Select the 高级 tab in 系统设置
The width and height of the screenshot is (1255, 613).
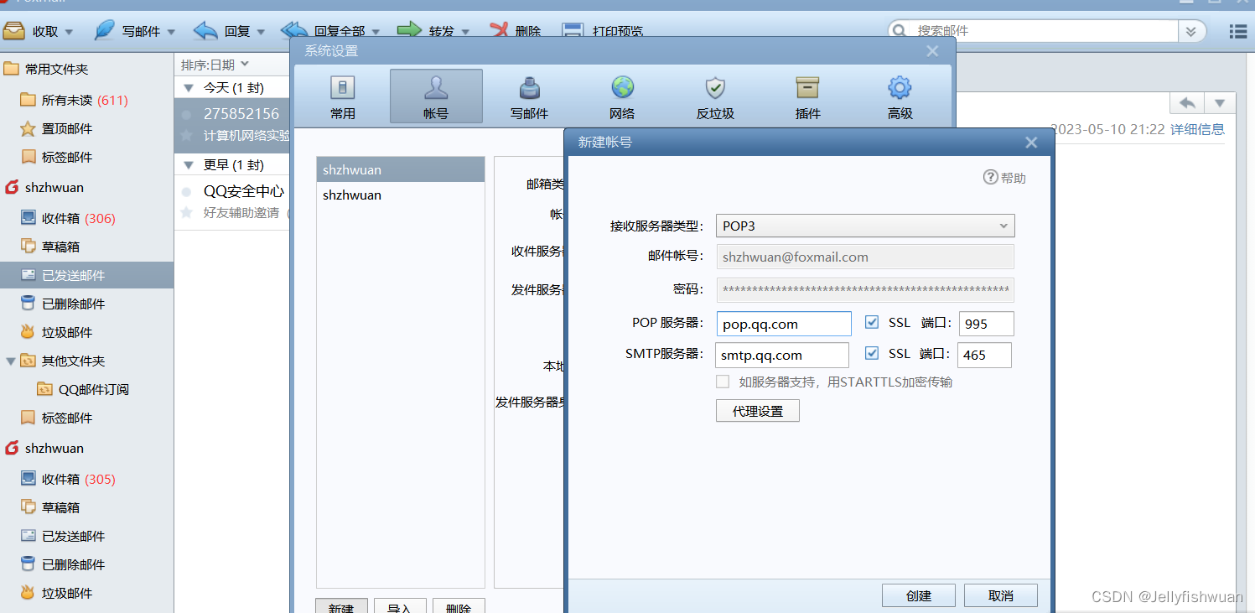900,96
